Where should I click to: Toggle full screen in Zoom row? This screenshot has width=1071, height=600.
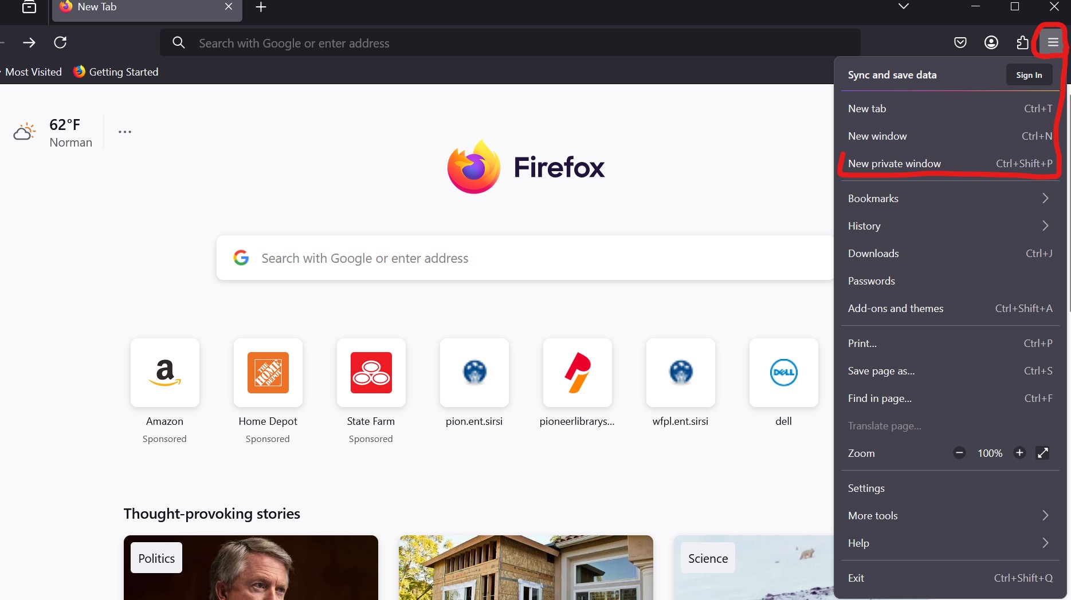pos(1043,453)
